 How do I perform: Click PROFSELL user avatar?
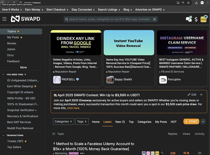point(57,80)
